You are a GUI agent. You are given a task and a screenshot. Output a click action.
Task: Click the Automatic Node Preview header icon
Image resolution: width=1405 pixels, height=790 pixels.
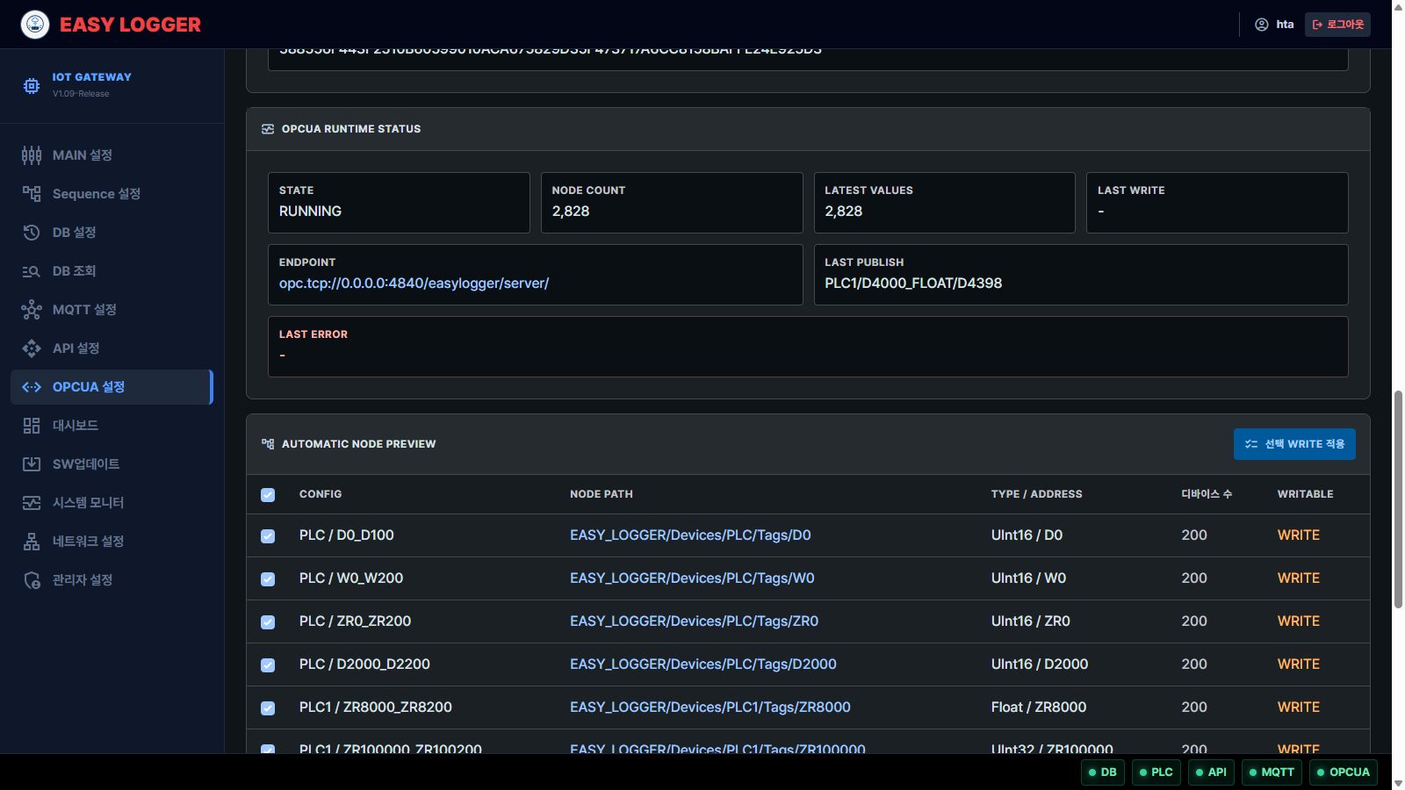pos(268,444)
